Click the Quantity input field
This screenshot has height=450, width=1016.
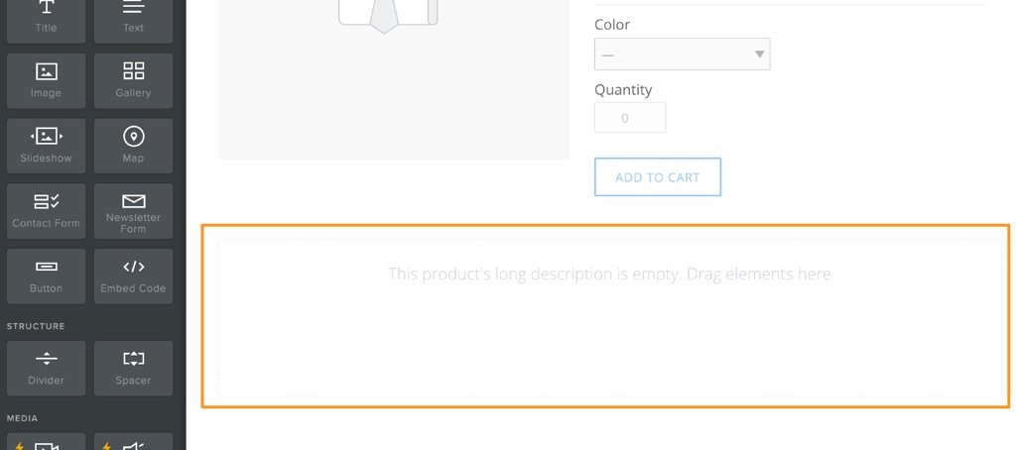(630, 118)
